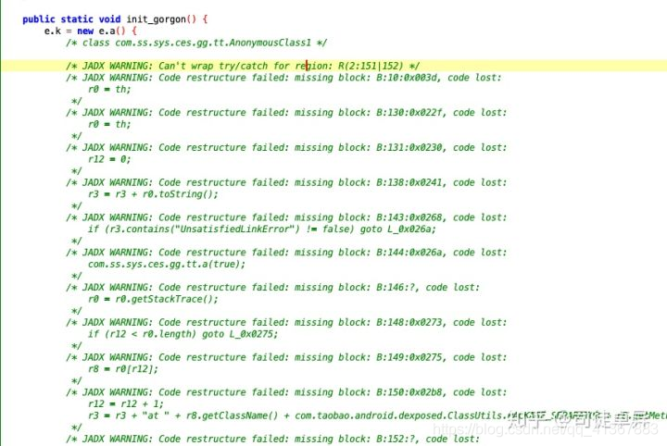
Task: Click the warning for missing block B:152:?
Action: [x=272, y=439]
